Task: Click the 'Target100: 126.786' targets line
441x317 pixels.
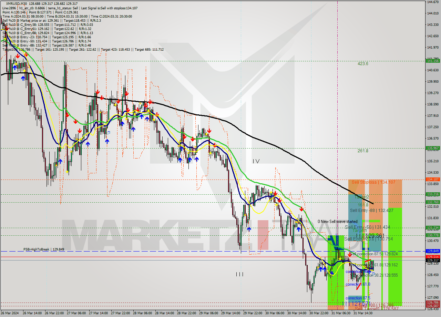Action: (x=83, y=50)
